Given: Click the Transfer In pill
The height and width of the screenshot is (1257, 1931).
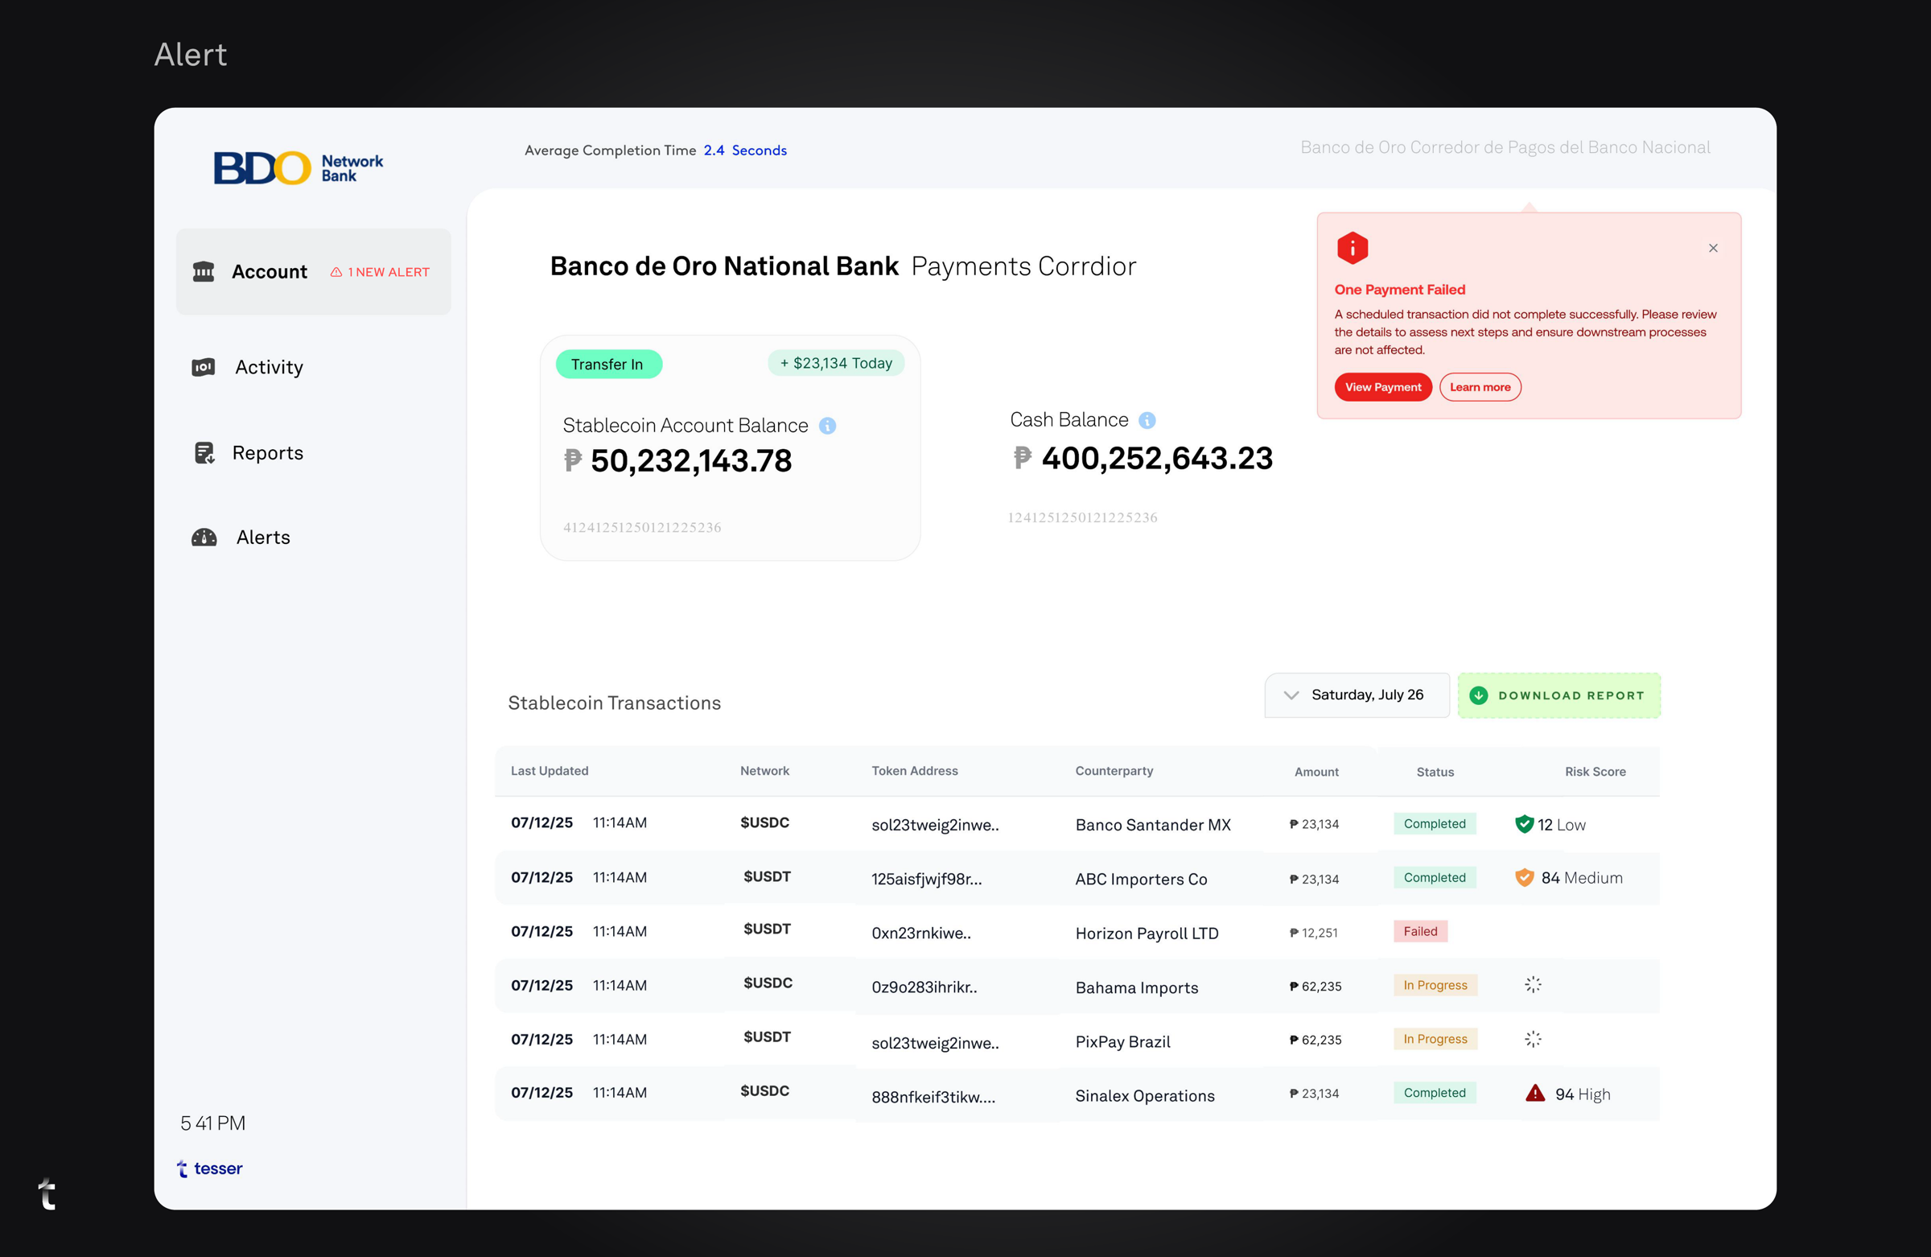Looking at the screenshot, I should click(608, 365).
